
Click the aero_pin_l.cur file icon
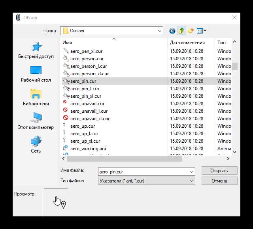(x=66, y=88)
